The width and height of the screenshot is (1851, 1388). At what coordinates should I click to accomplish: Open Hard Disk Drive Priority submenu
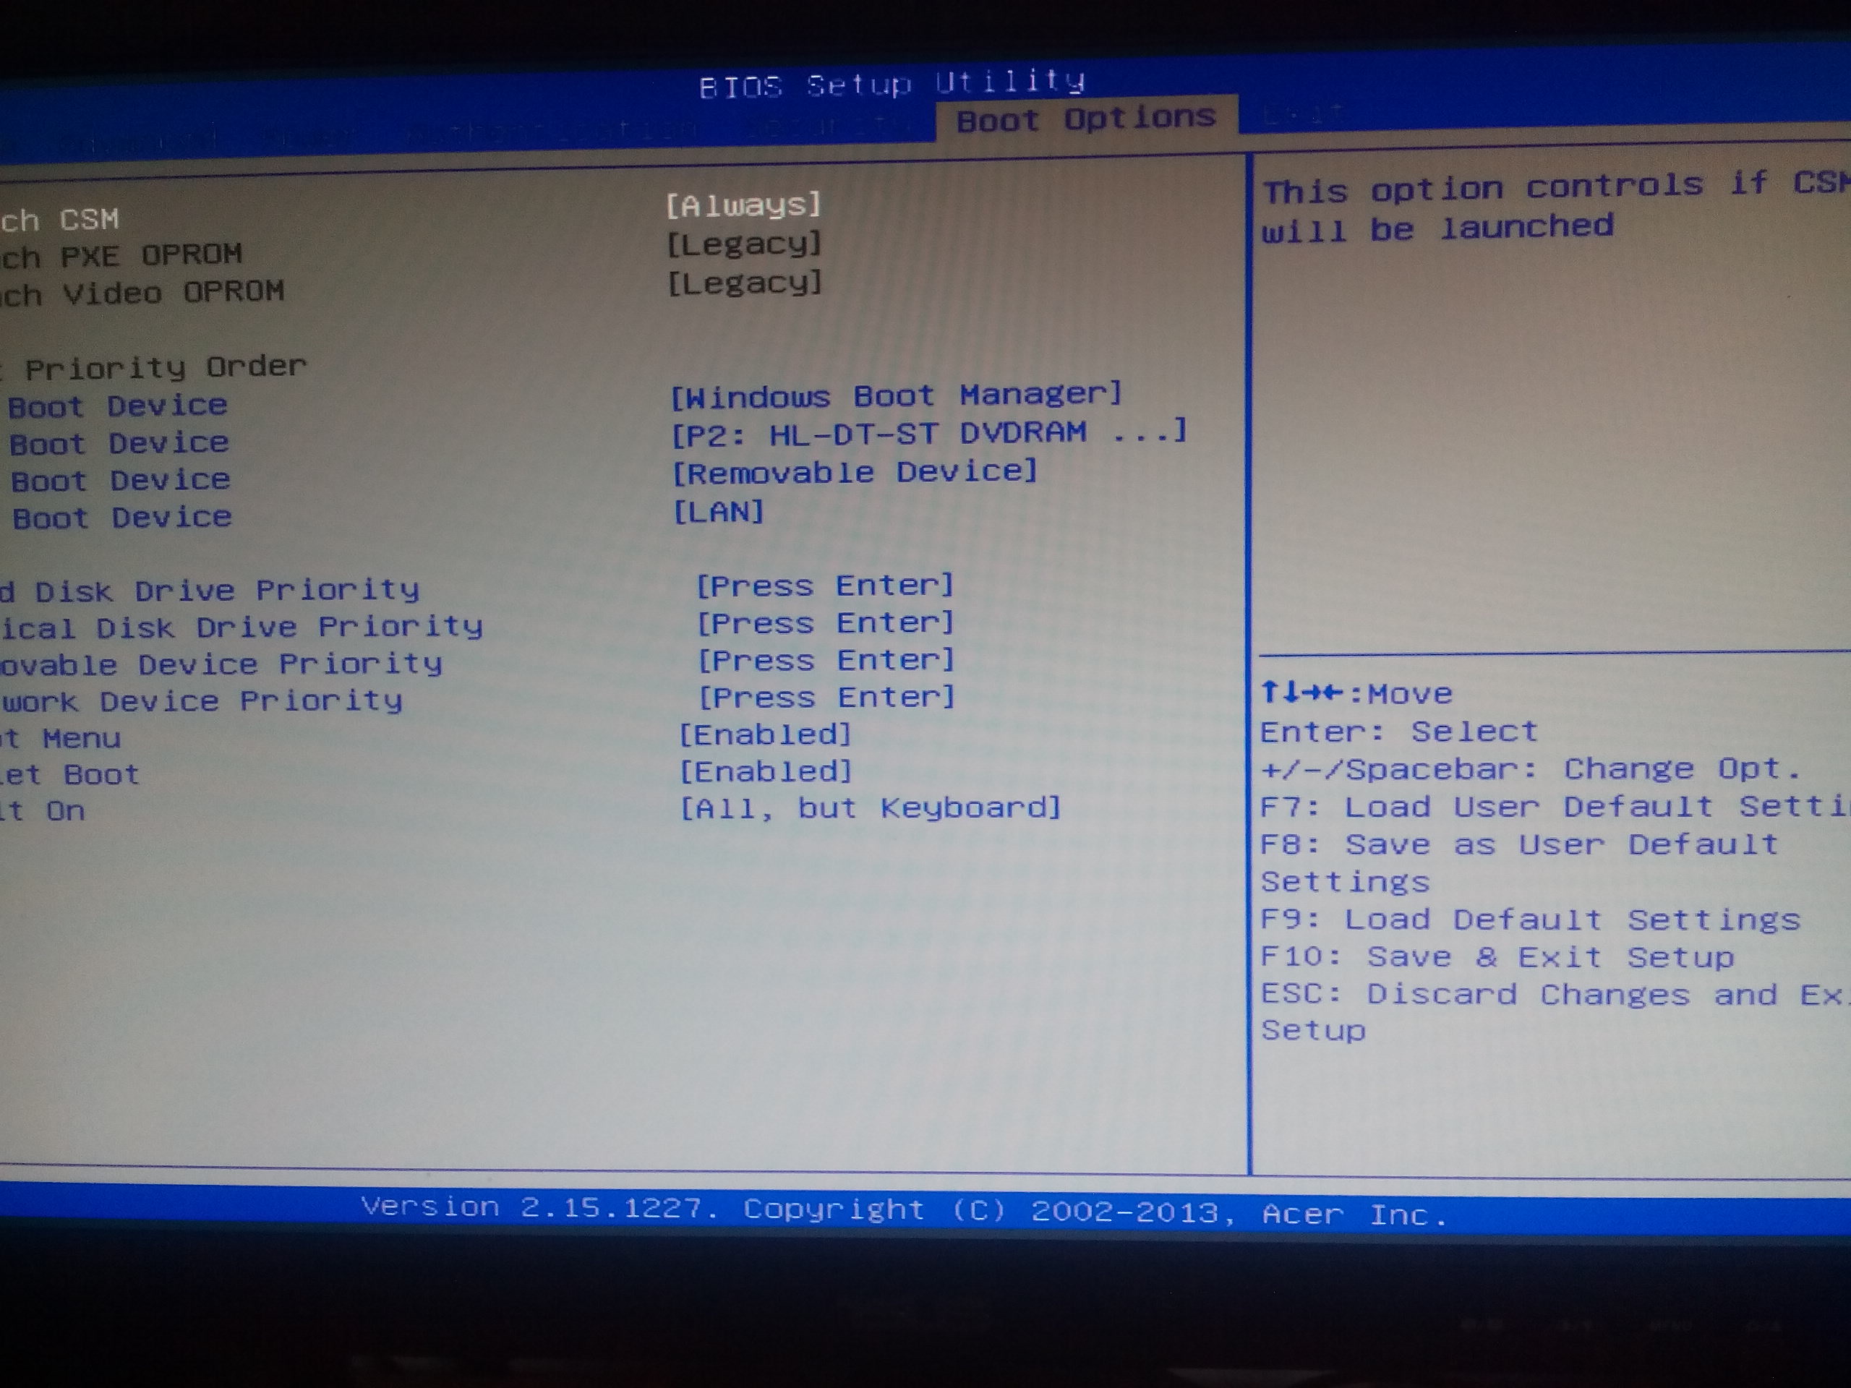pos(824,586)
